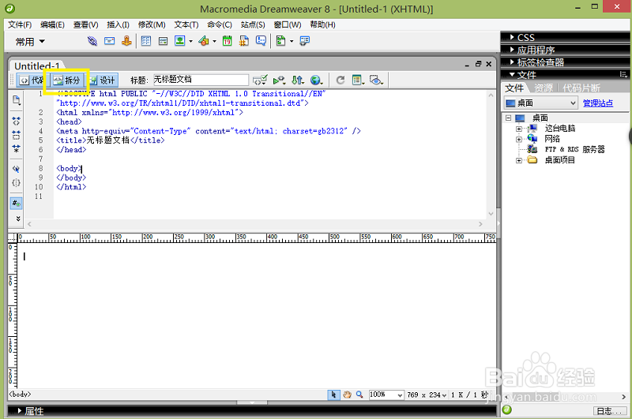This screenshot has height=419, width=632.
Task: Open the 站点(S) menu
Action: pos(253,24)
